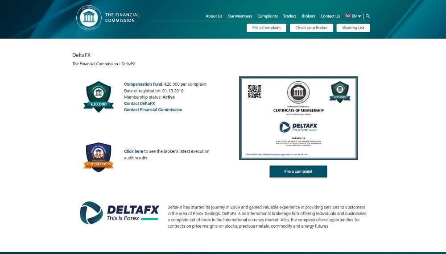Image resolution: width=446 pixels, height=254 pixels.
Task: Open the Our Members menu
Action: [240, 16]
